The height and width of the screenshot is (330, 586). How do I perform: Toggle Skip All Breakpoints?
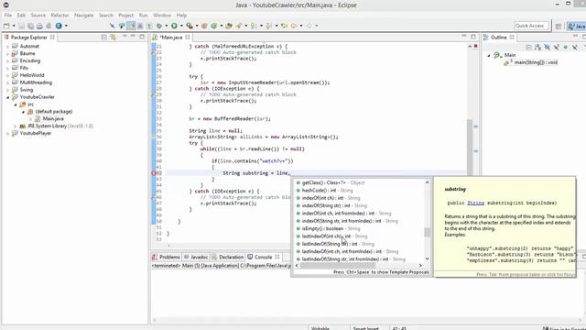pos(112,26)
